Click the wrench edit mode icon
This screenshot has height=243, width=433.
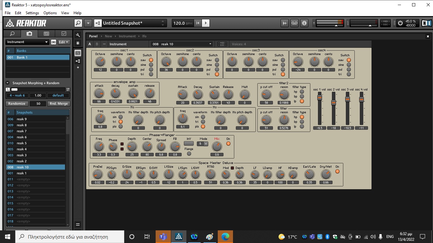78,35
